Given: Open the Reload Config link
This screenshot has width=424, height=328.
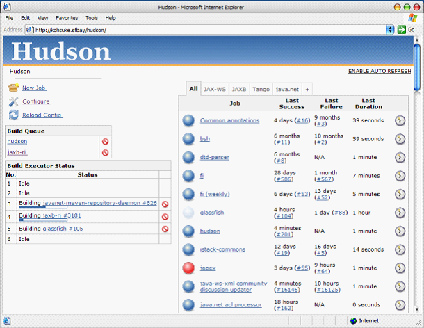Looking at the screenshot, I should 42,115.
